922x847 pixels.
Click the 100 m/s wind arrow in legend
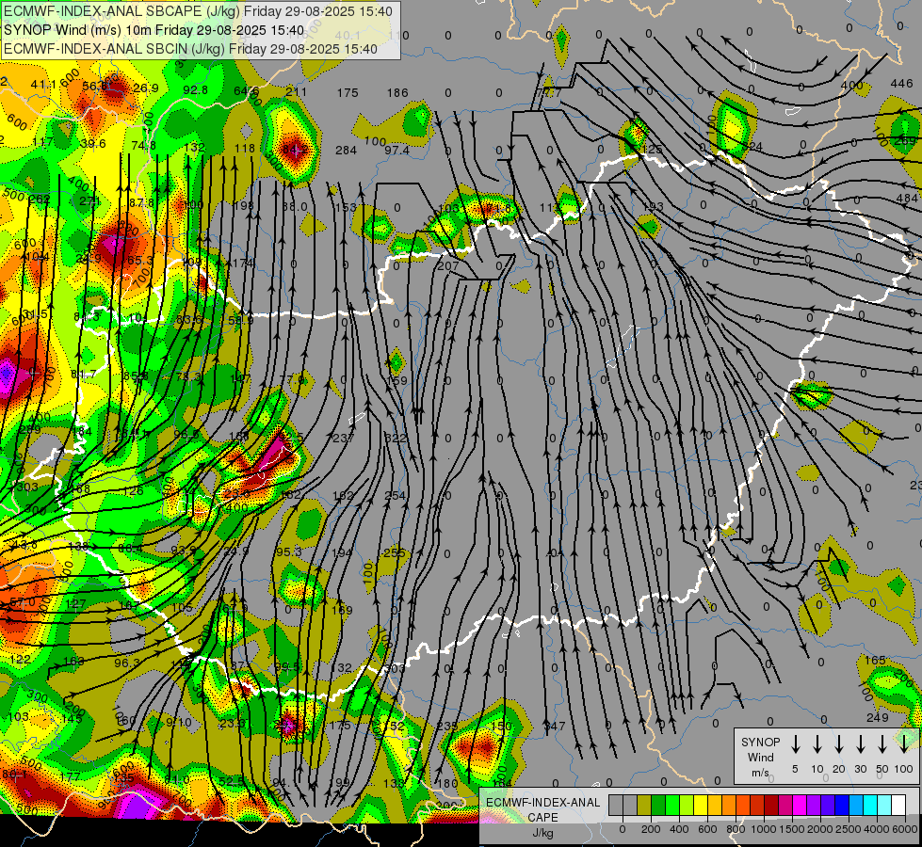pos(904,744)
